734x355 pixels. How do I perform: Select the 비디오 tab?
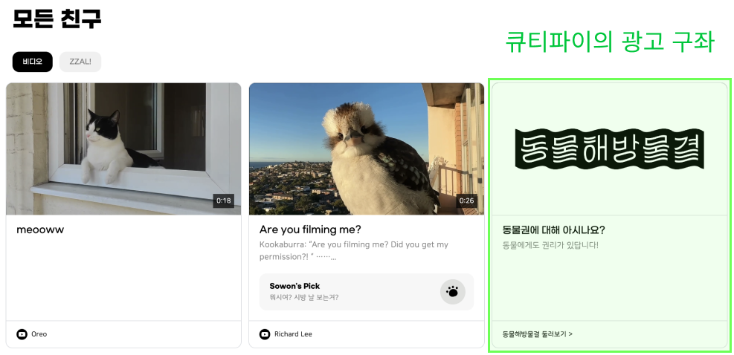click(x=32, y=62)
